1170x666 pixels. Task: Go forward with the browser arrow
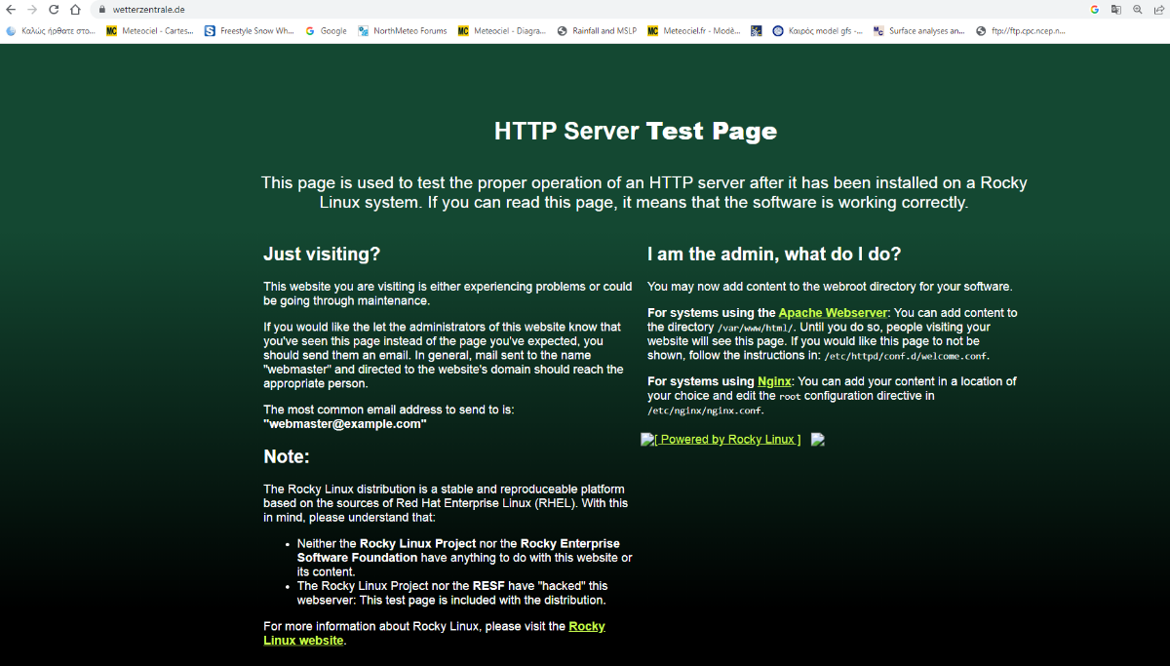(x=32, y=9)
